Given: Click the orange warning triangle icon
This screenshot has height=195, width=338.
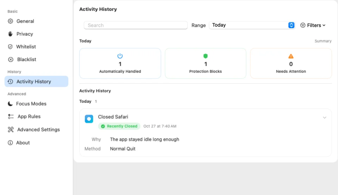Looking at the screenshot, I should pos(291,56).
